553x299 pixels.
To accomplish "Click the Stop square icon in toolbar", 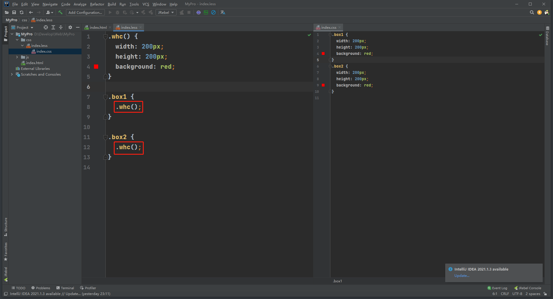I will 189,12.
